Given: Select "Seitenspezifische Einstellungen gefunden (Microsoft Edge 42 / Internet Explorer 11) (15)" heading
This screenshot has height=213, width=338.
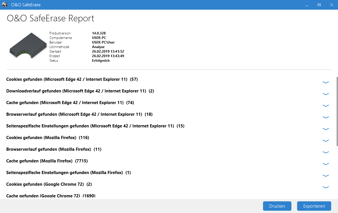Looking at the screenshot, I should coord(95,126).
